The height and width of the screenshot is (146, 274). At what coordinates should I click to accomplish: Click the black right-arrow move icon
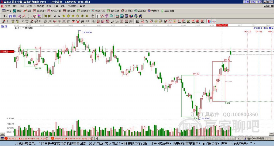tap(59, 16)
